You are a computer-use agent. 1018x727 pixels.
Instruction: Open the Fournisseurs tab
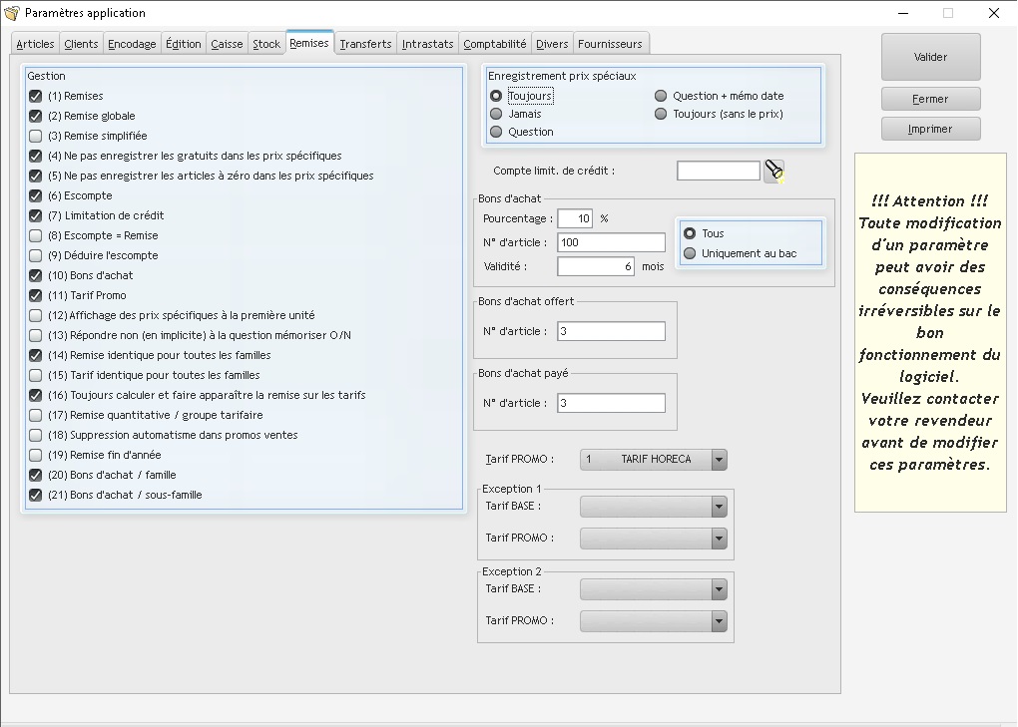tap(610, 44)
